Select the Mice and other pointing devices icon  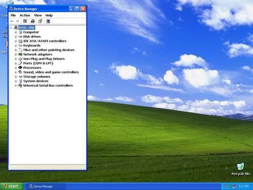pyautogui.click(x=20, y=50)
